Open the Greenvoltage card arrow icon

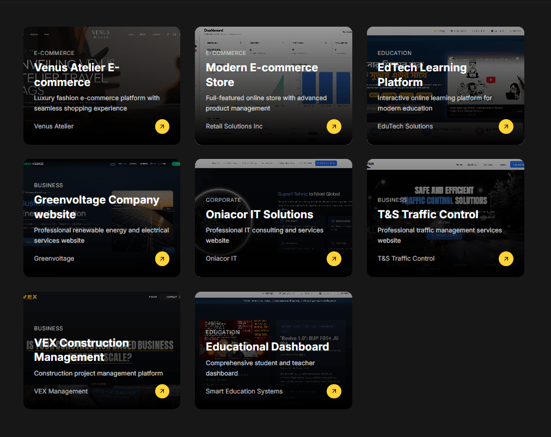tap(162, 259)
